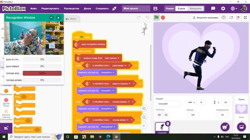250x140 pixels.
Task: Select the heart stage backdrop thumbnail
Action: 241,109
